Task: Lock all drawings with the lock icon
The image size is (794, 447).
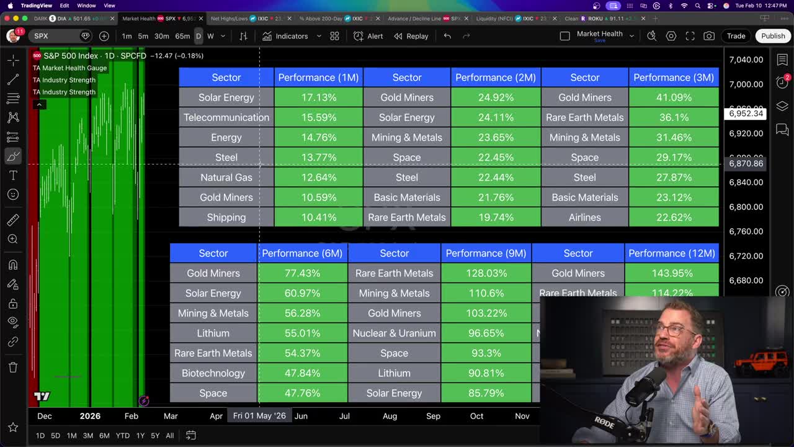Action: 12,302
